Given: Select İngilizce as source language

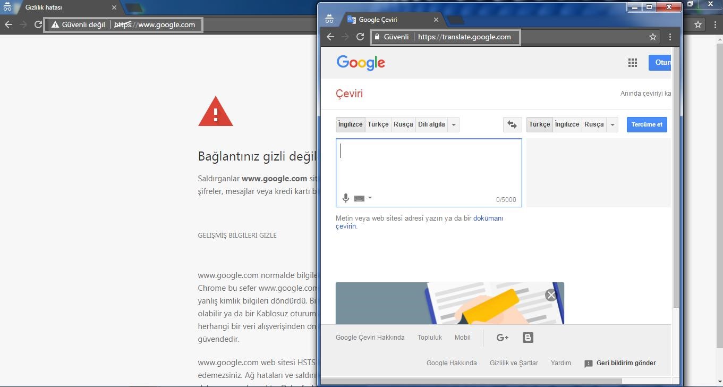Looking at the screenshot, I should point(351,124).
